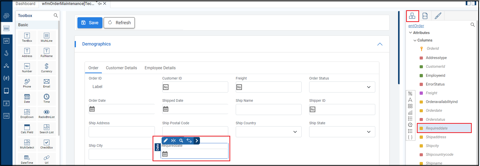
Task: Expand field toolbar with the right chevron
Action: [197, 140]
